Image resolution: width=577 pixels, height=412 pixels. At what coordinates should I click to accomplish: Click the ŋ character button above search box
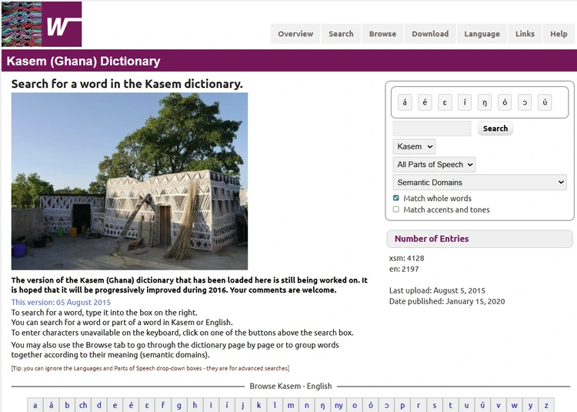(485, 102)
